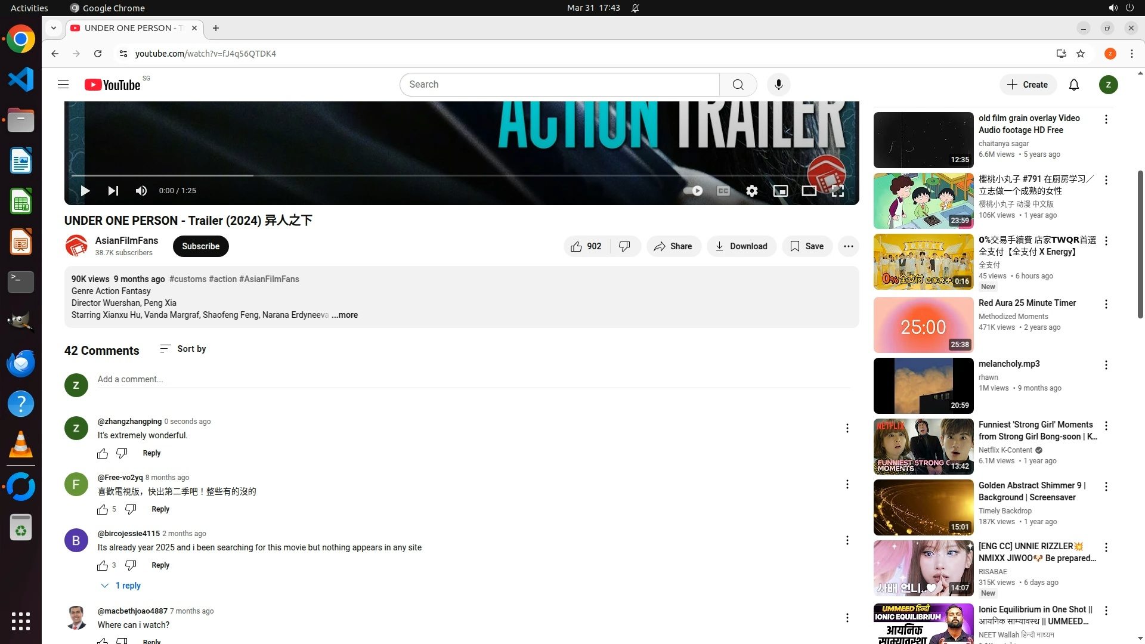
Task: Click the voice search microphone icon
Action: (x=778, y=85)
